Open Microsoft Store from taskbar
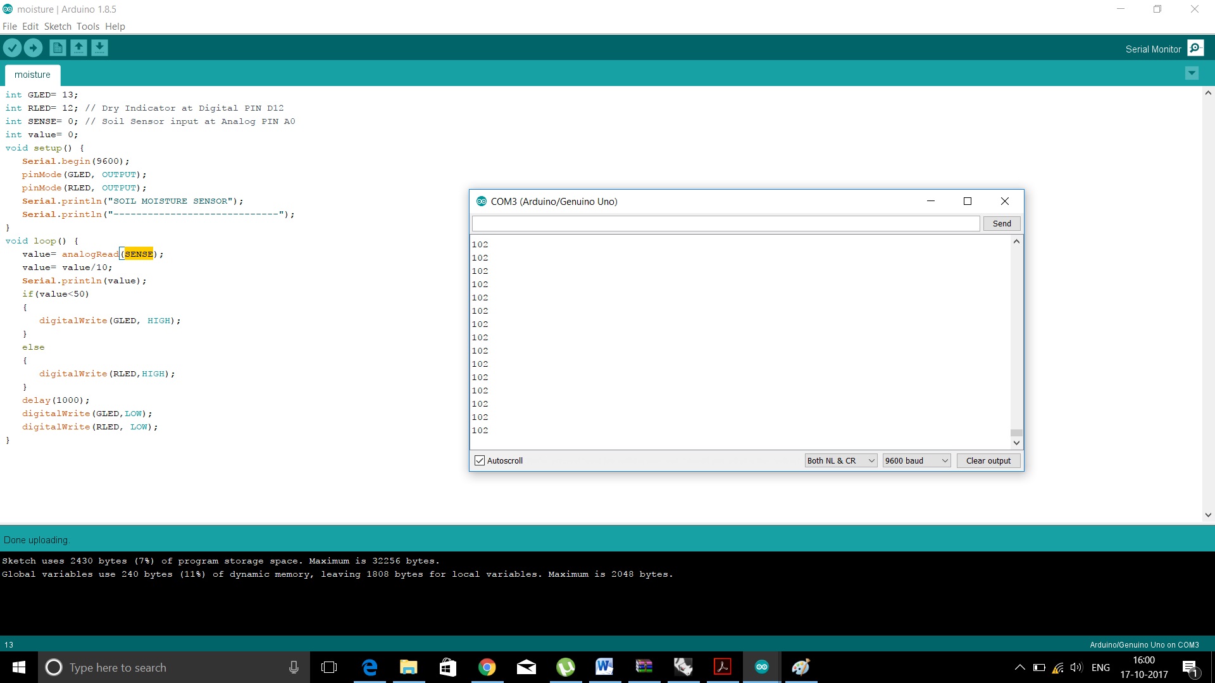1215x683 pixels. click(x=448, y=667)
